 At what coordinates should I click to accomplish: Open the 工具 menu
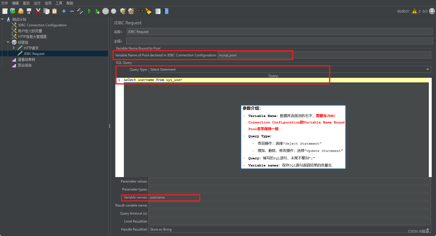coord(59,3)
